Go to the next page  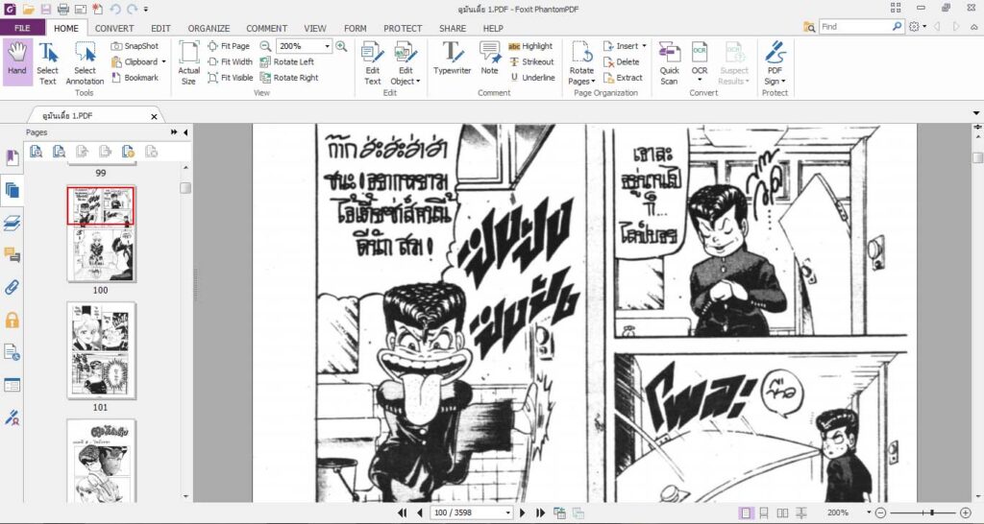click(523, 512)
